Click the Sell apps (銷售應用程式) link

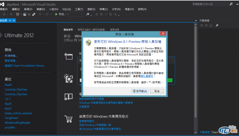pos(87,121)
